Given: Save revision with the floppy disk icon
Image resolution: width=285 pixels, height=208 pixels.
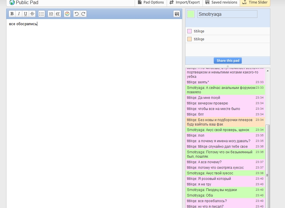Looking at the screenshot, I should point(177,14).
